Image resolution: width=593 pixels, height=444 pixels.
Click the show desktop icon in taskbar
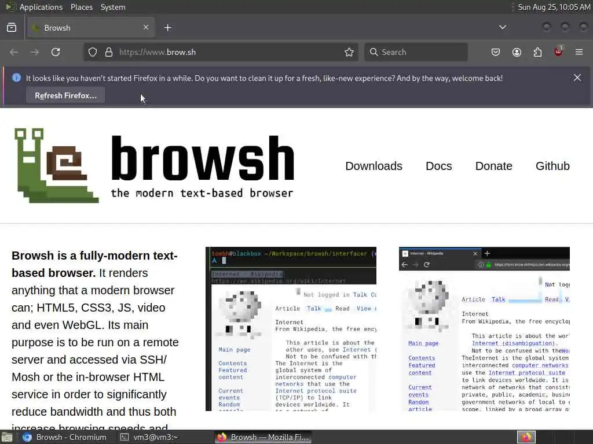[7, 438]
